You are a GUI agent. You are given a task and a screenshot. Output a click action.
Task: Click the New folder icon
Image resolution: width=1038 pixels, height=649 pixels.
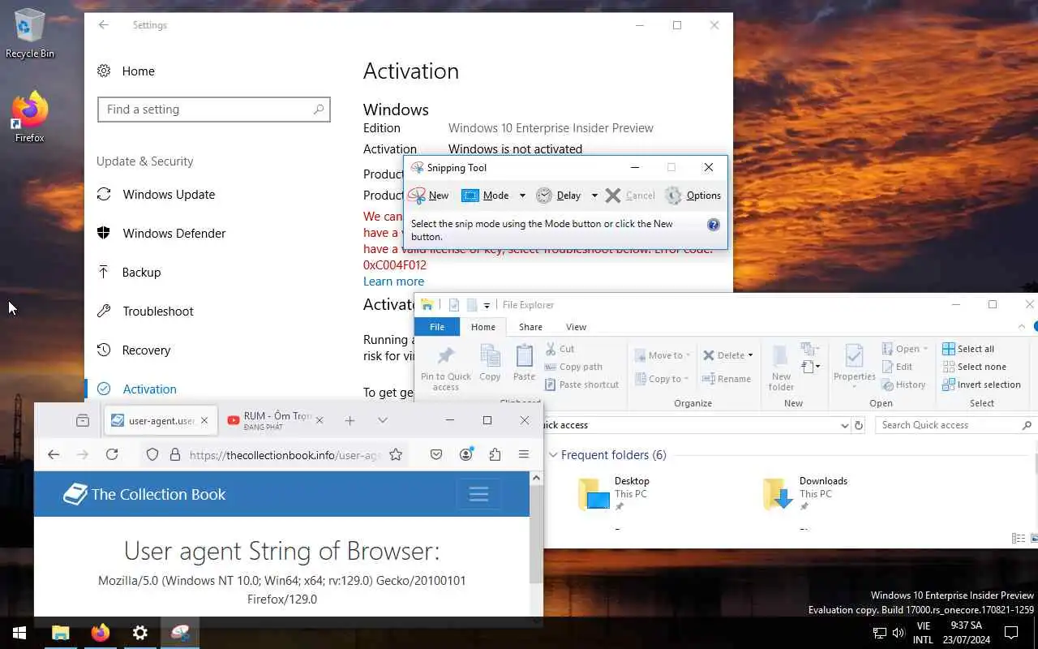pyautogui.click(x=781, y=367)
